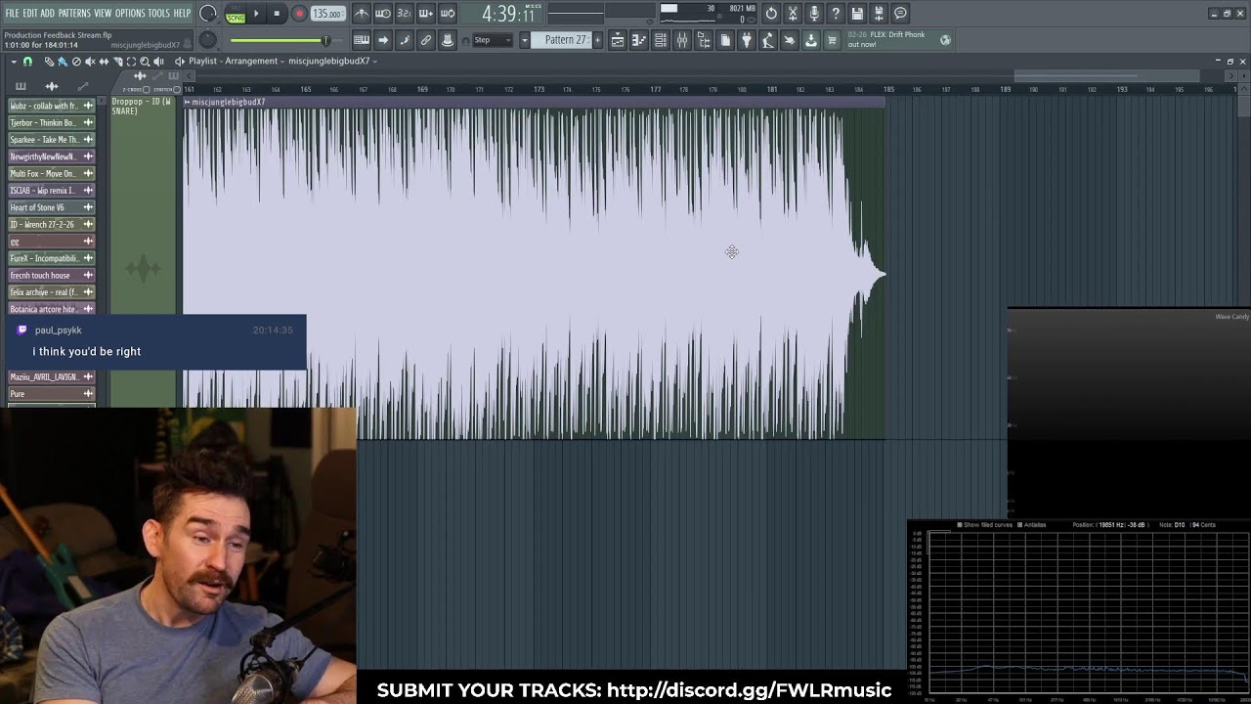Toggle note/clip grouping link icon
Image resolution: width=1251 pixels, height=704 pixels.
click(x=426, y=40)
